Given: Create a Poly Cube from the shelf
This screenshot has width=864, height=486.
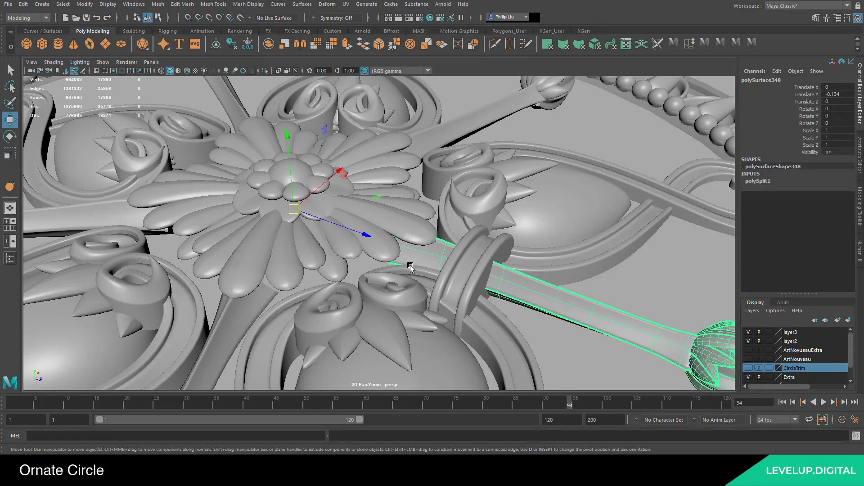Looking at the screenshot, I should [42, 44].
